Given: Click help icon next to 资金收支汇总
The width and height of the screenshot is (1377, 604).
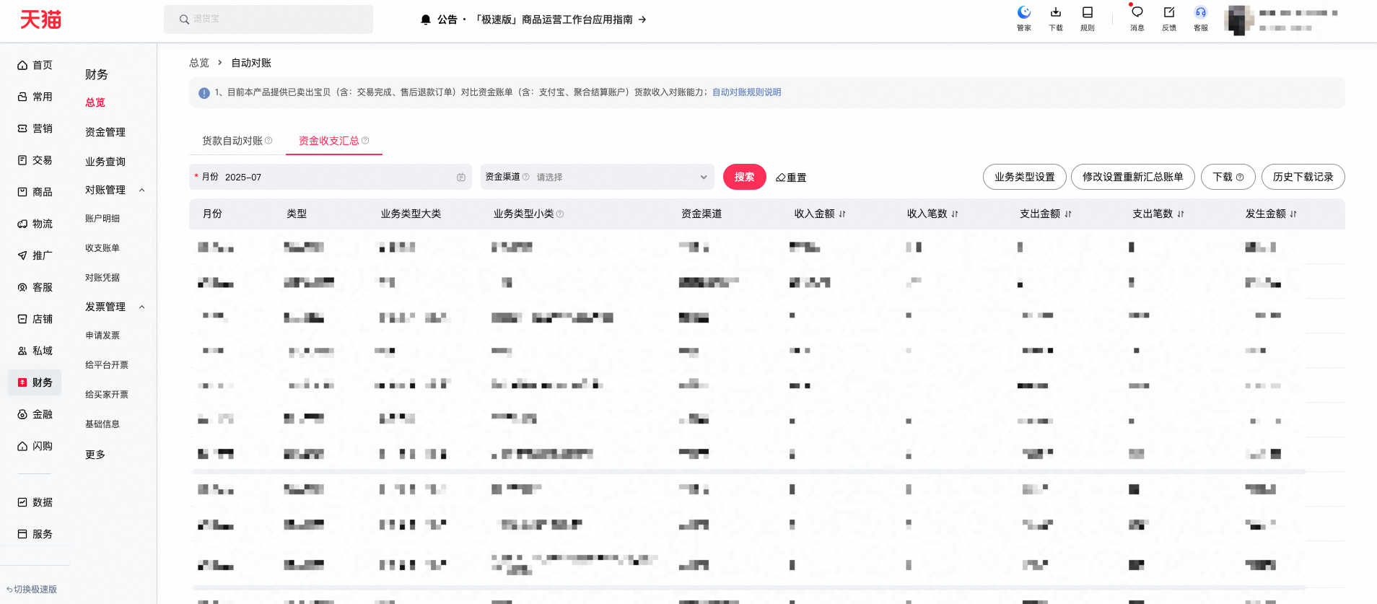Looking at the screenshot, I should [365, 141].
